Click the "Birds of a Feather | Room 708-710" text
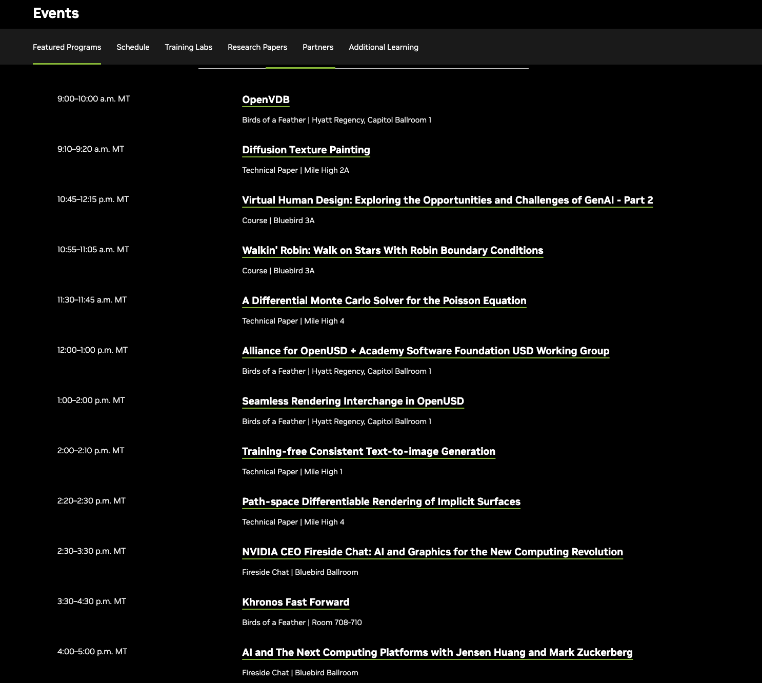The width and height of the screenshot is (762, 683). point(302,622)
